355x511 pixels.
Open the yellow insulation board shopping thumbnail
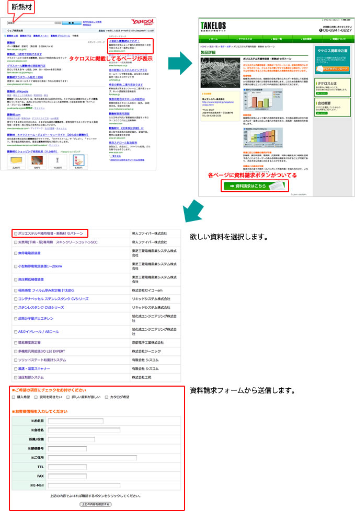pyautogui.click(x=16, y=160)
